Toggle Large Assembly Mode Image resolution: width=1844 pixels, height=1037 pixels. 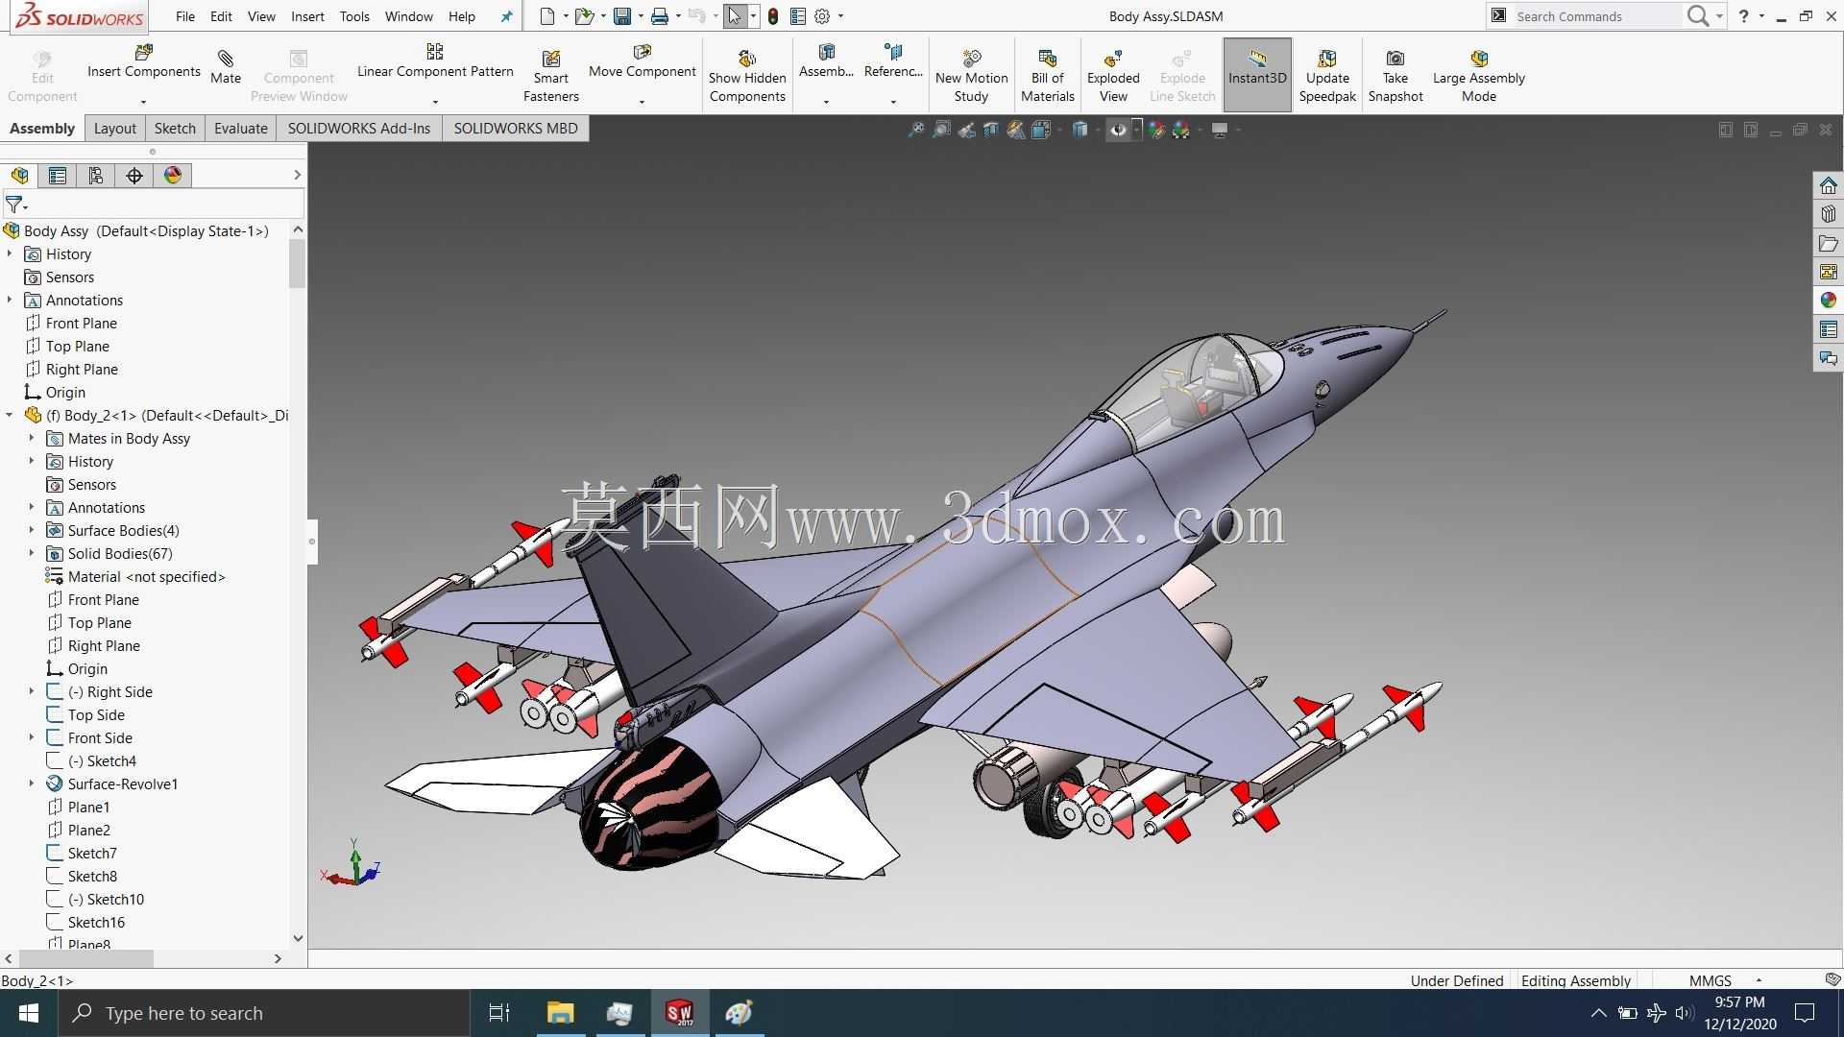1478,77
